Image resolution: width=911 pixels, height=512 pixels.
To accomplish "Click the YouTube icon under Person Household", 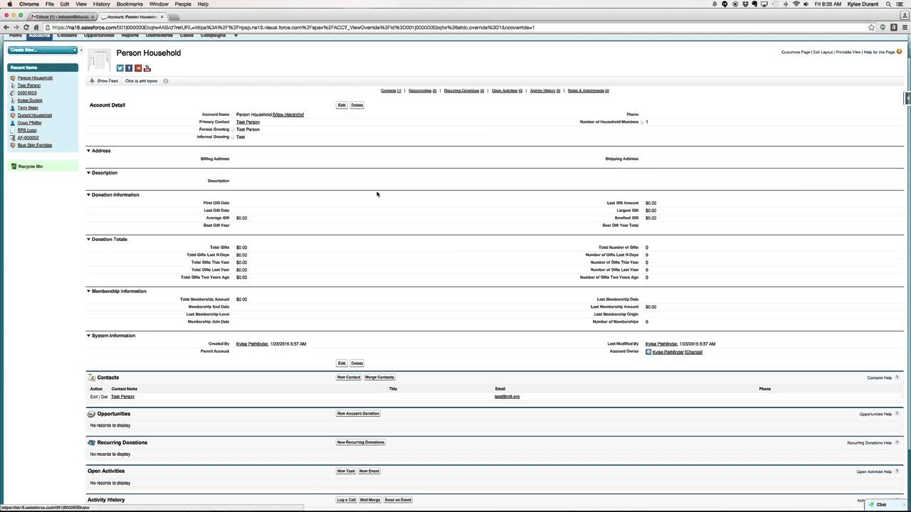I will [147, 68].
